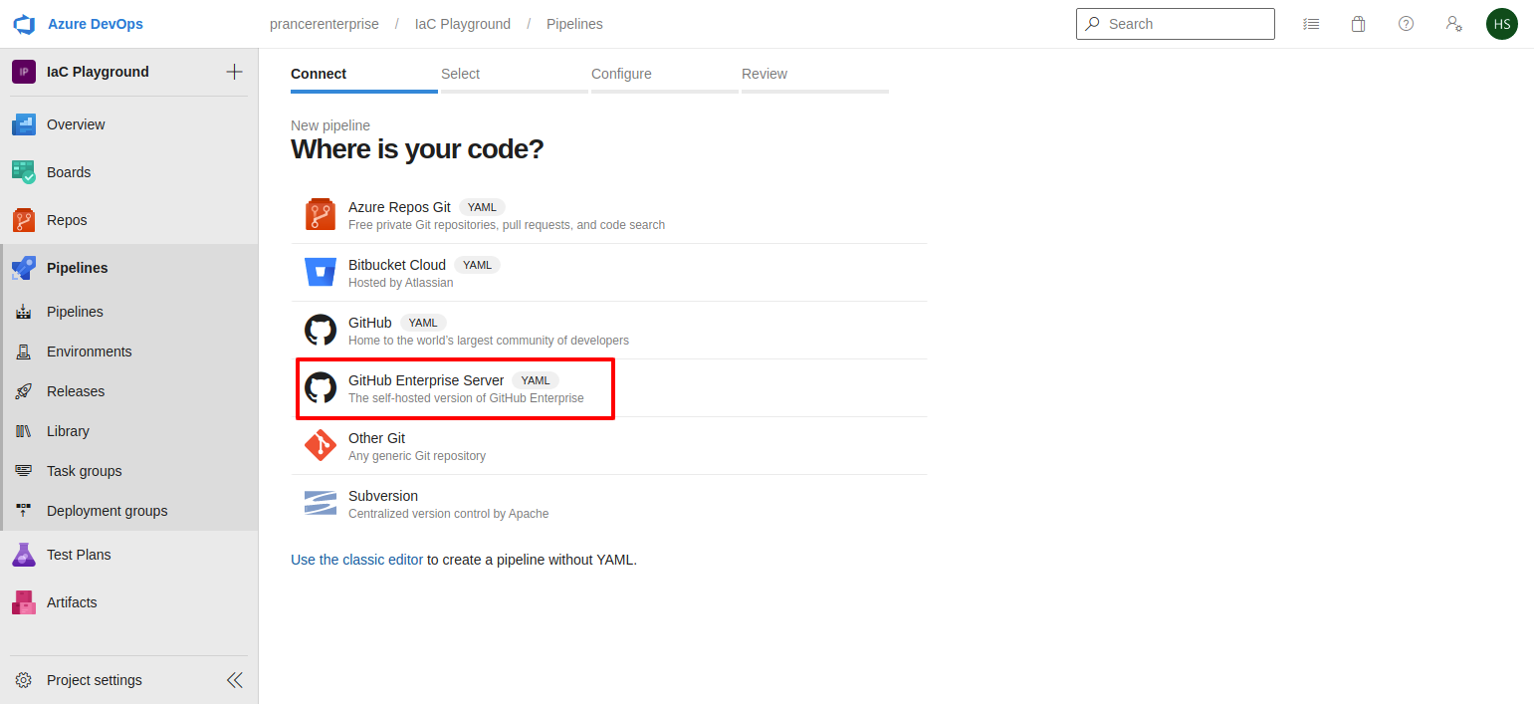Click YAML badge beside GitHub Enterprise Server
This screenshot has width=1534, height=704.
(x=536, y=380)
